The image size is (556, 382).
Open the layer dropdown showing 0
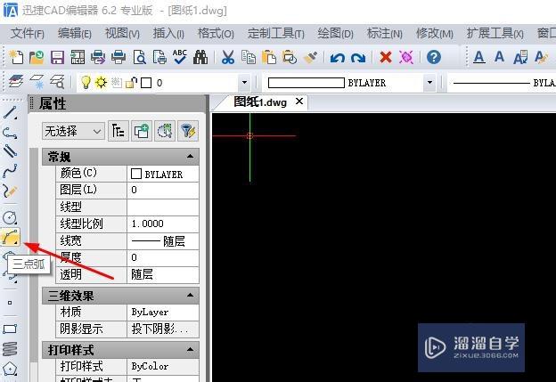point(244,83)
